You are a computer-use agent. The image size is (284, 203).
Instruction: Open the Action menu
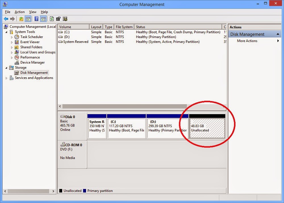[x=20, y=12]
